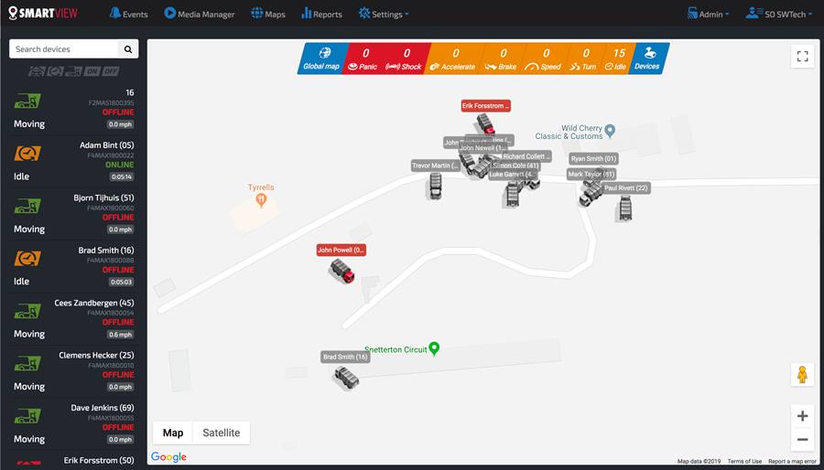Open the Devices tile
This screenshot has width=824, height=470.
pos(648,59)
